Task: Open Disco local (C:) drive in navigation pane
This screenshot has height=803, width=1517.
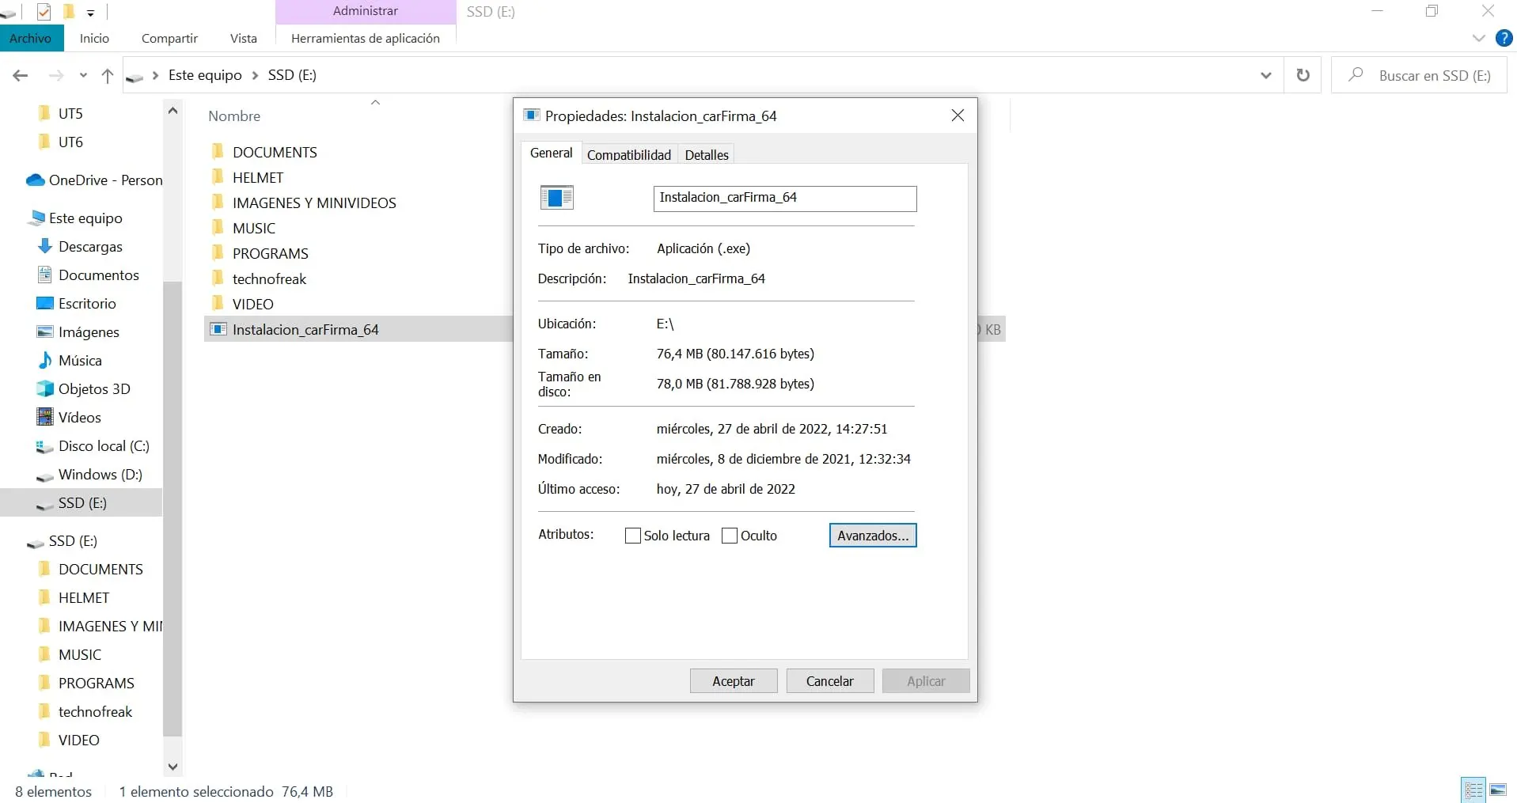Action: click(93, 446)
